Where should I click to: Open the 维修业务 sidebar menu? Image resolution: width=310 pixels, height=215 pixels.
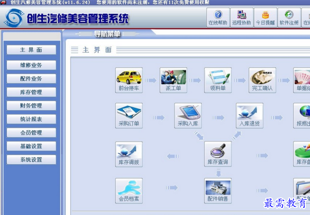31,65
